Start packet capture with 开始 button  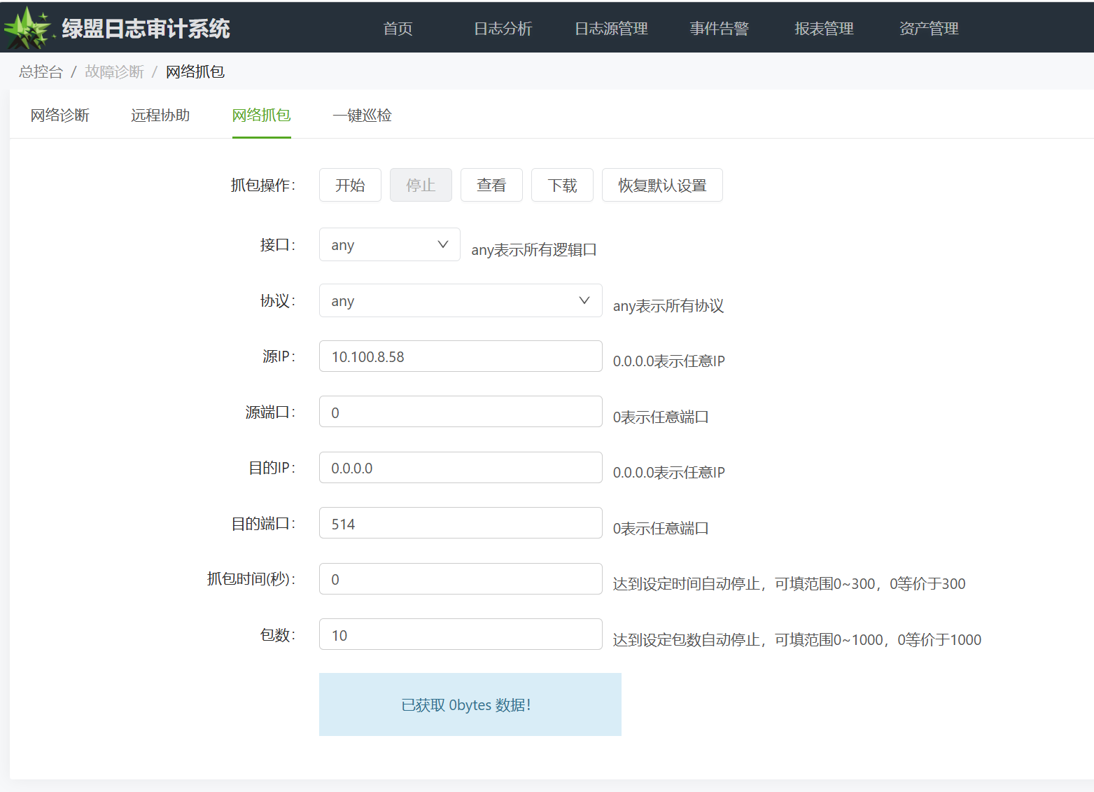click(350, 185)
